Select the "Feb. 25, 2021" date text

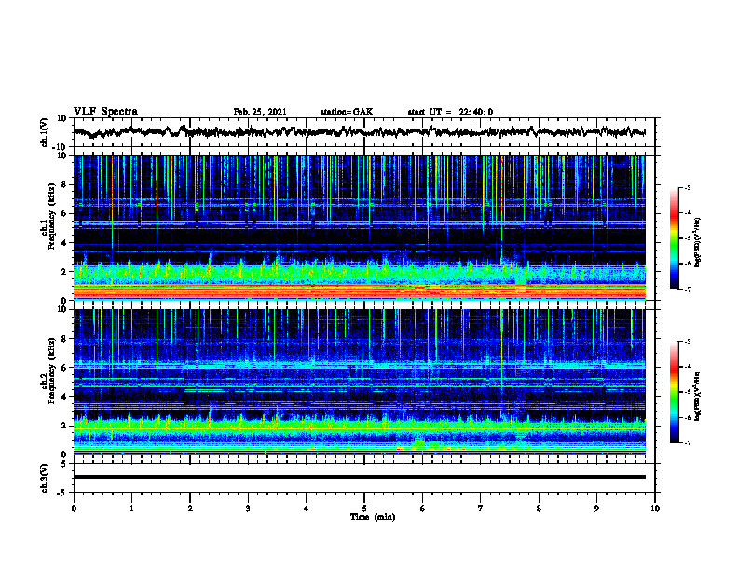tap(260, 112)
